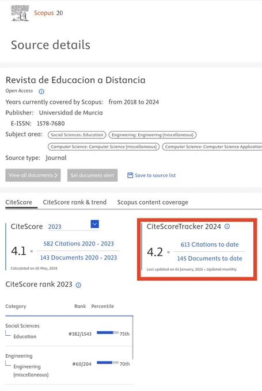Click the Rank column header
The width and height of the screenshot is (262, 391).
coord(80,306)
